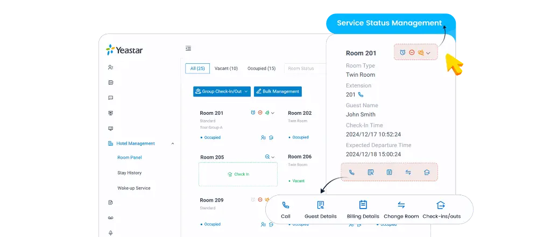Open guest details icon on Room 201 card
This screenshot has width=551, height=237.
point(263,138)
